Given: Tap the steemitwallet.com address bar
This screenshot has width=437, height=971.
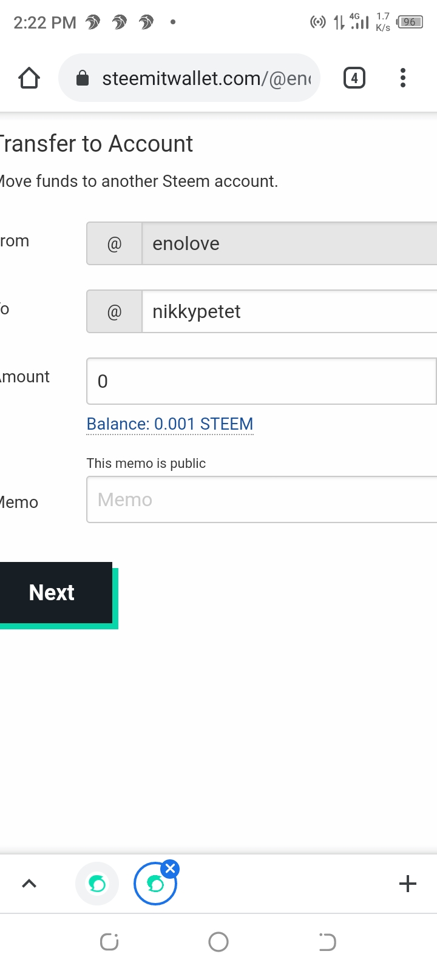Looking at the screenshot, I should [x=206, y=78].
